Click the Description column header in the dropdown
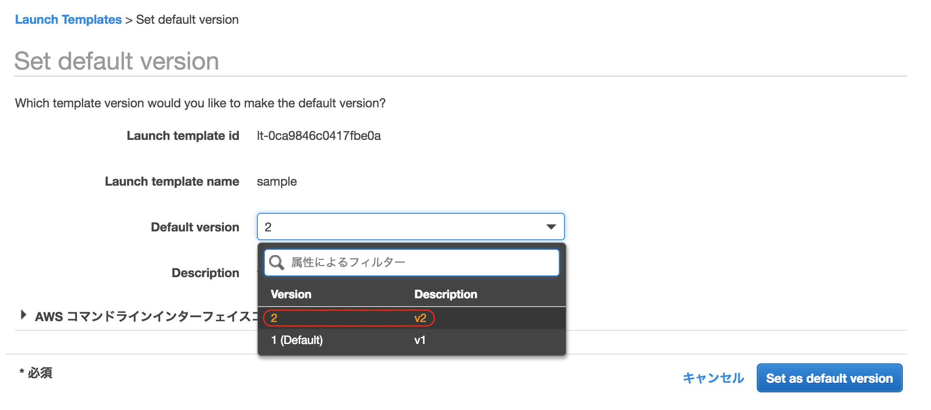This screenshot has width=931, height=410. point(445,294)
